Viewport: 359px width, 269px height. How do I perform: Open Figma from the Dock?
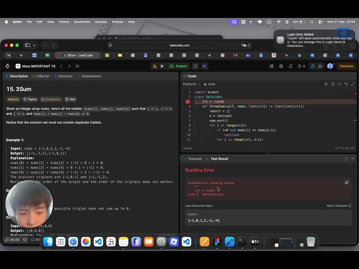217,242
